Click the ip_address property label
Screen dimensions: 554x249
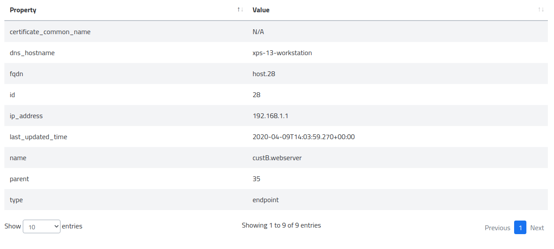pos(26,116)
